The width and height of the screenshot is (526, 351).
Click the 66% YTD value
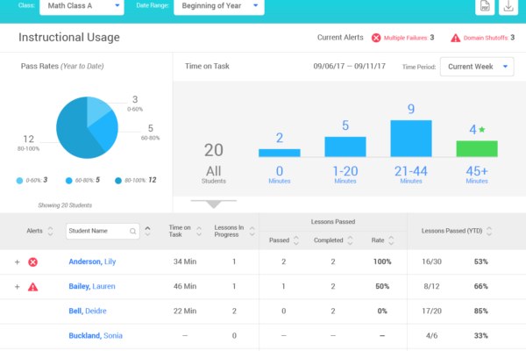pyautogui.click(x=481, y=286)
